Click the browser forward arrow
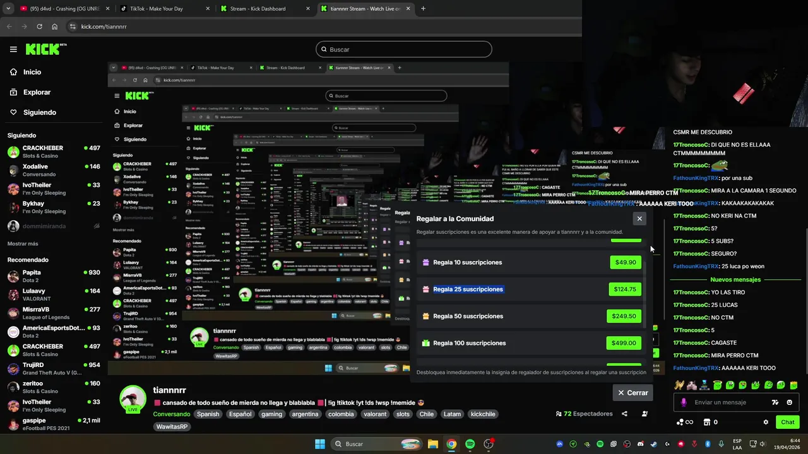This screenshot has width=808, height=454. click(x=24, y=26)
